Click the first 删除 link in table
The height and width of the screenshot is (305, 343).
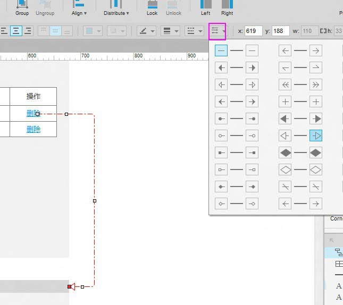34,113
